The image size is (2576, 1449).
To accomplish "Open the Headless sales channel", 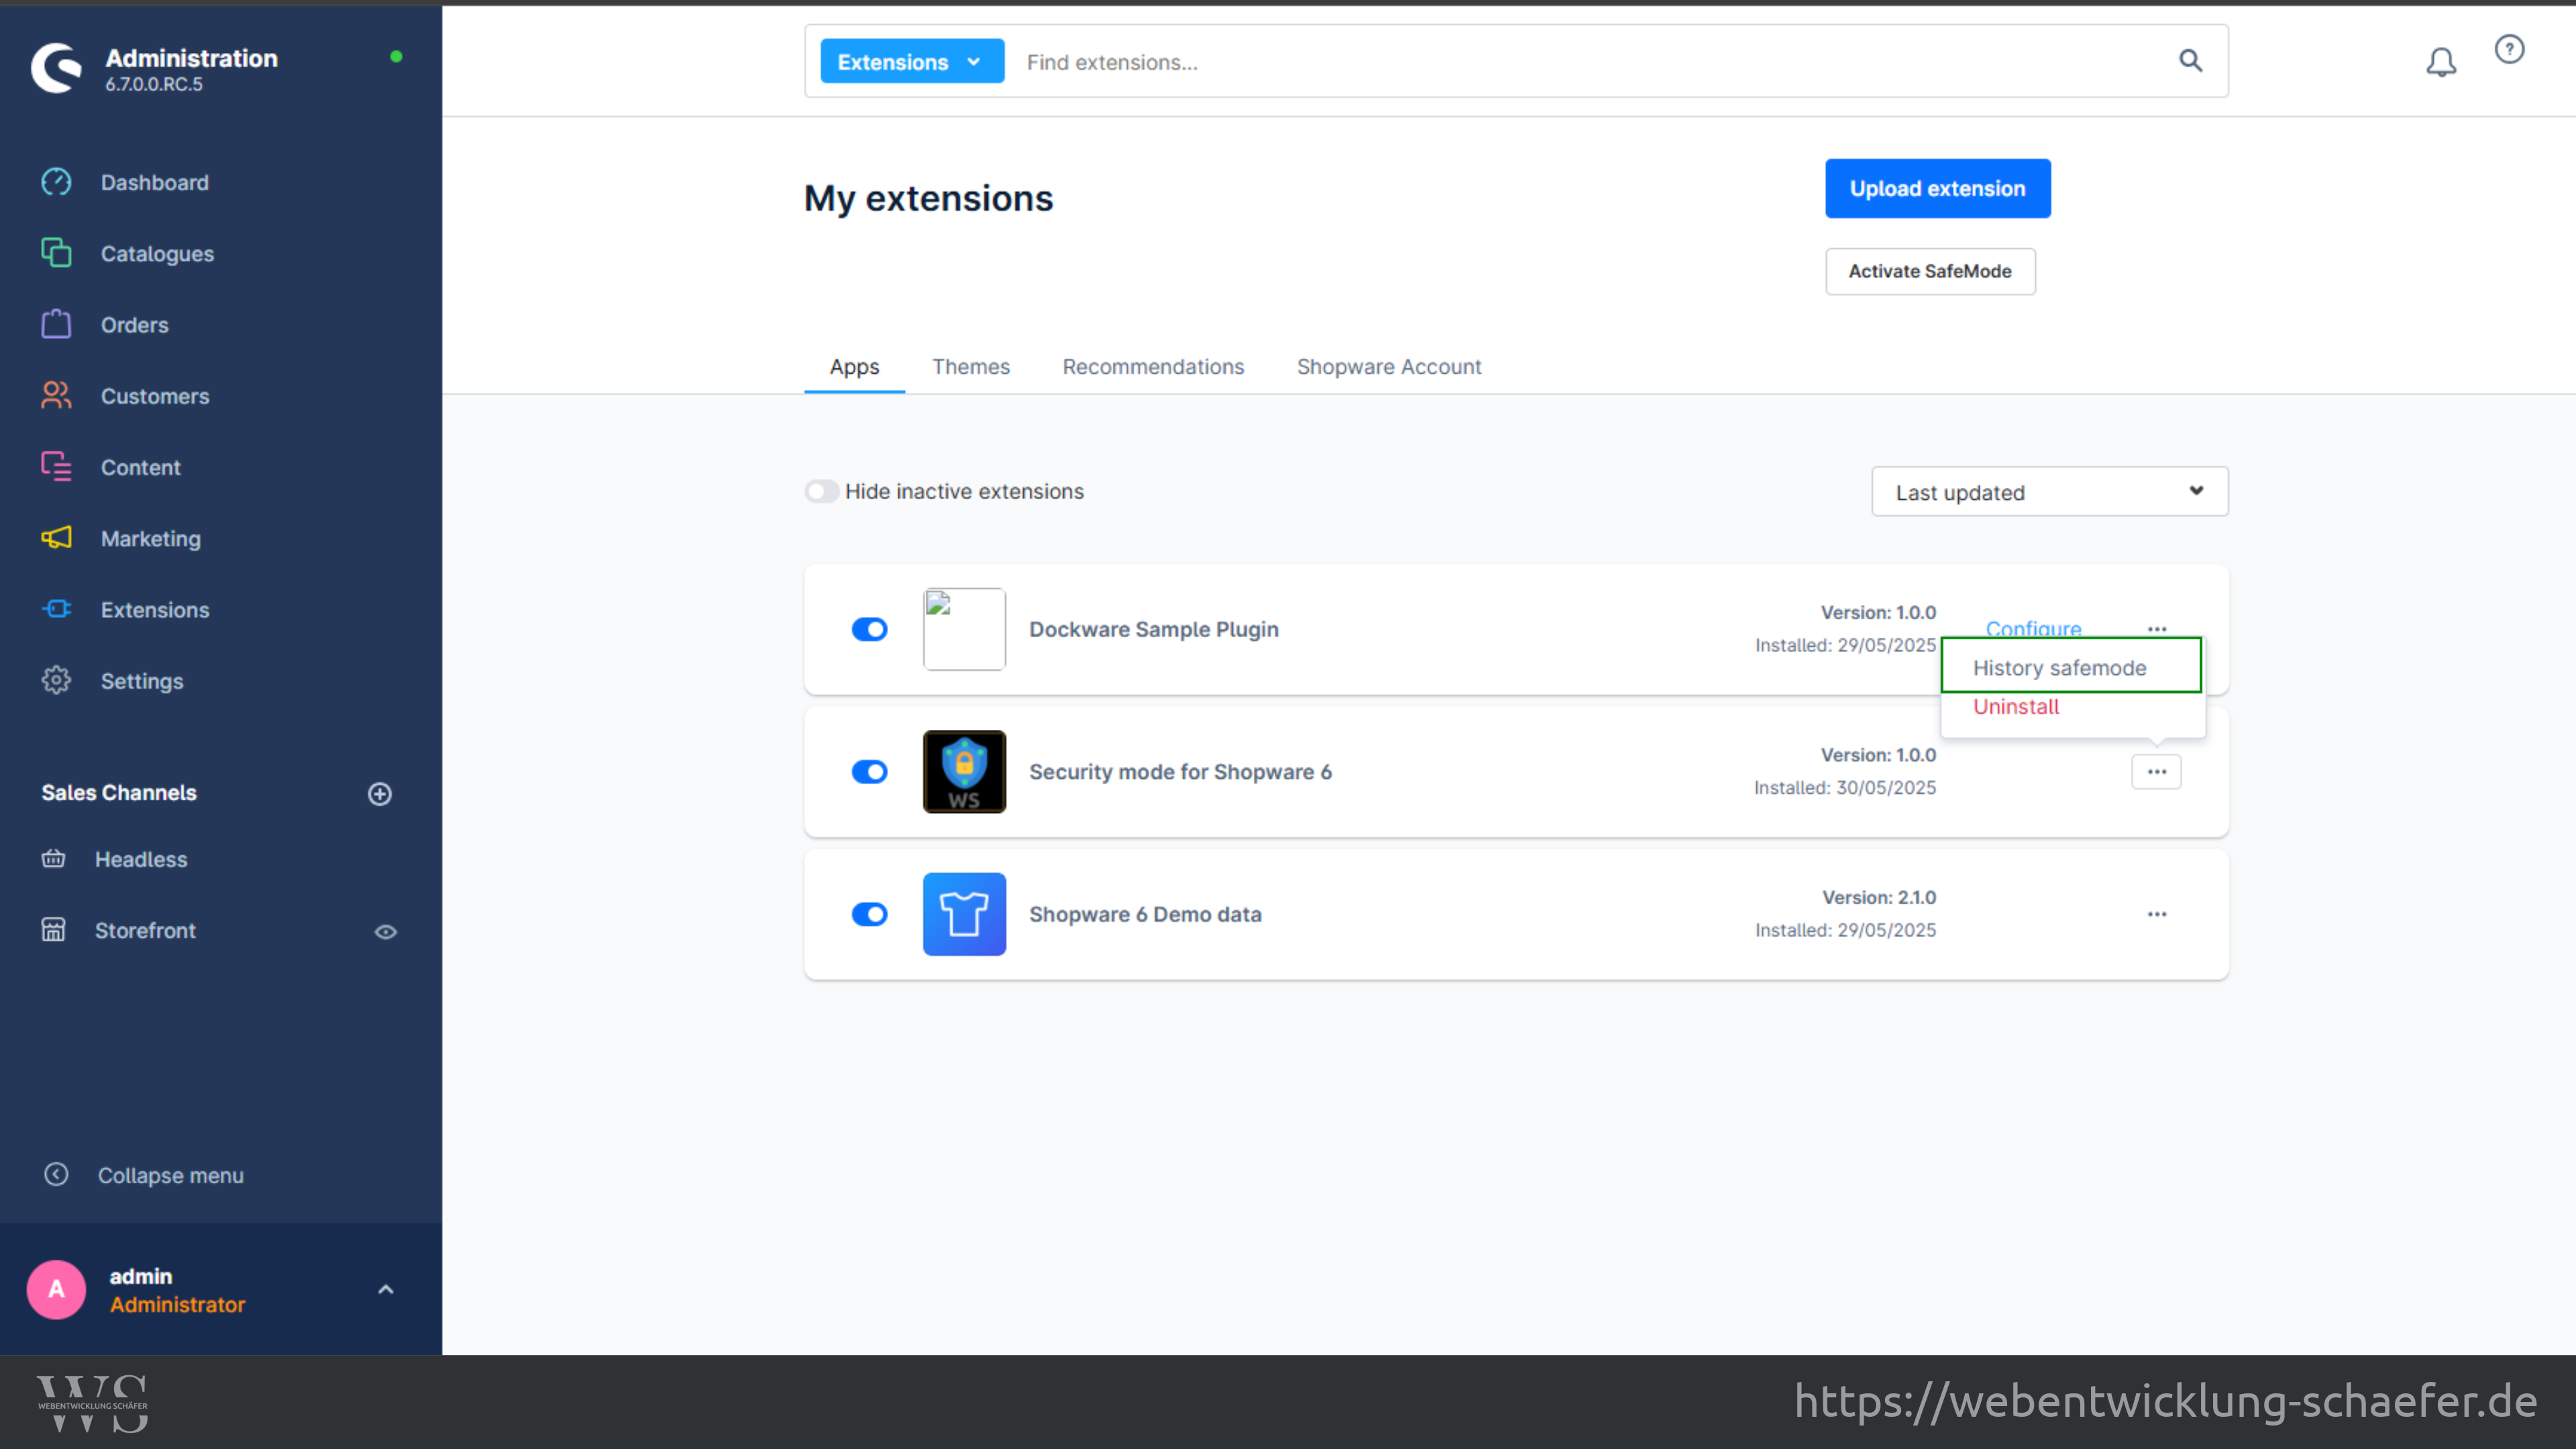I will [141, 859].
